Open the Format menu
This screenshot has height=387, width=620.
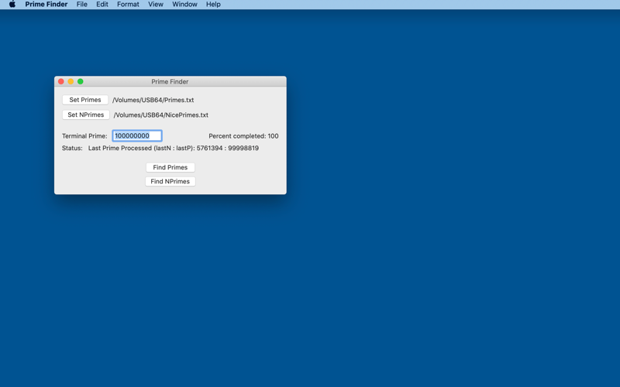coord(128,5)
